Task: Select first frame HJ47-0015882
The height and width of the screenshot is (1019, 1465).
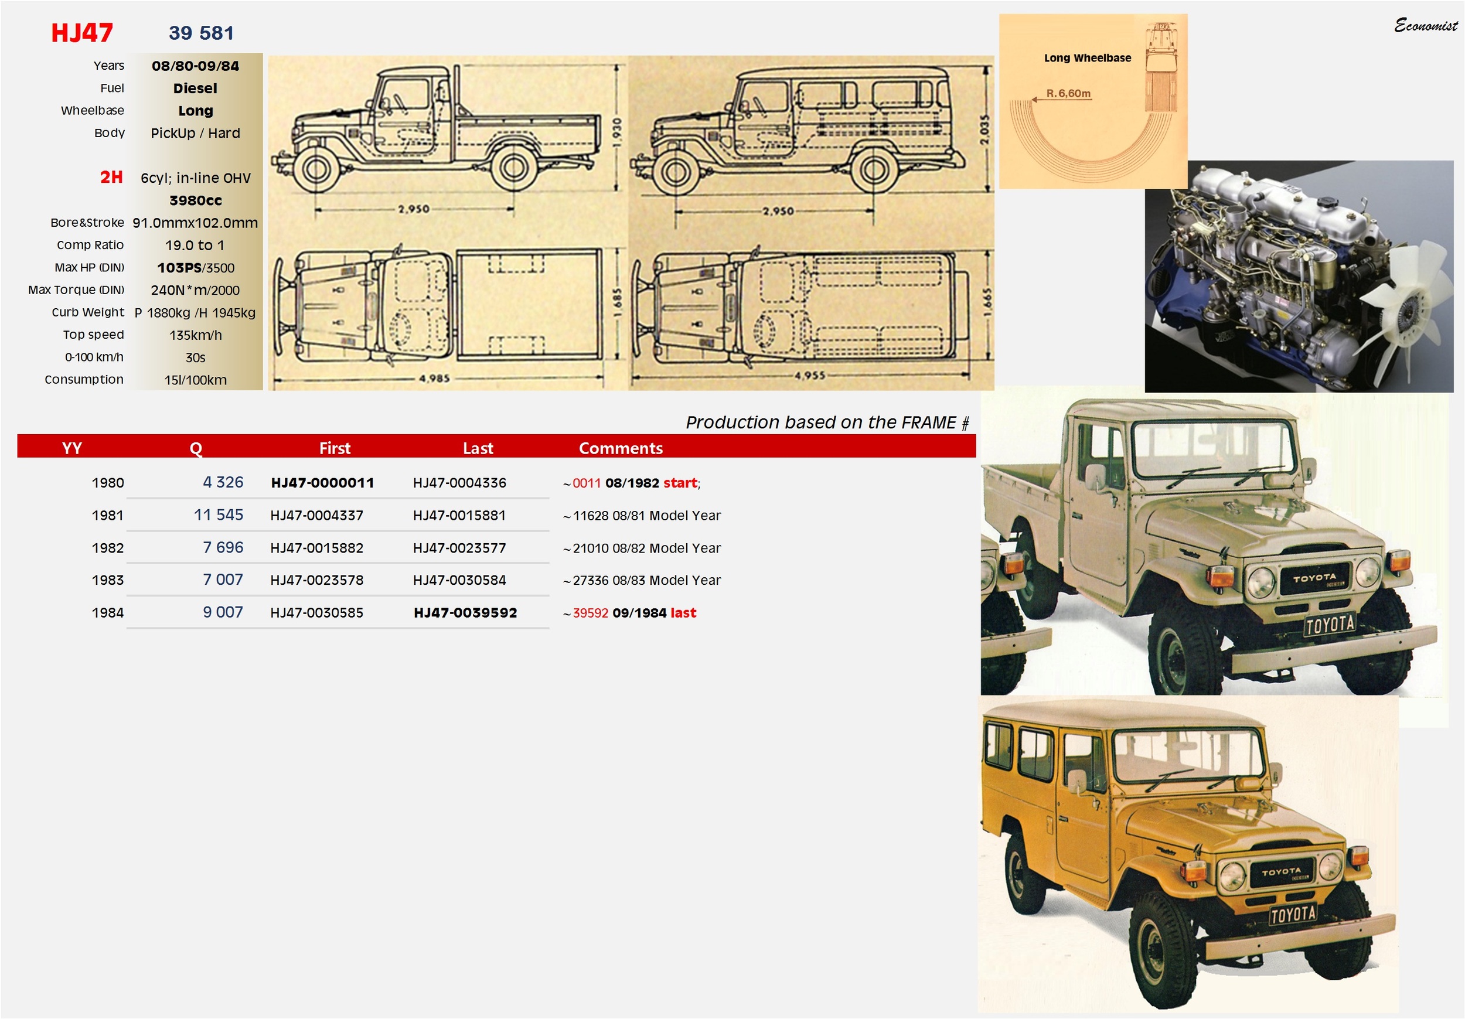Action: (x=316, y=547)
